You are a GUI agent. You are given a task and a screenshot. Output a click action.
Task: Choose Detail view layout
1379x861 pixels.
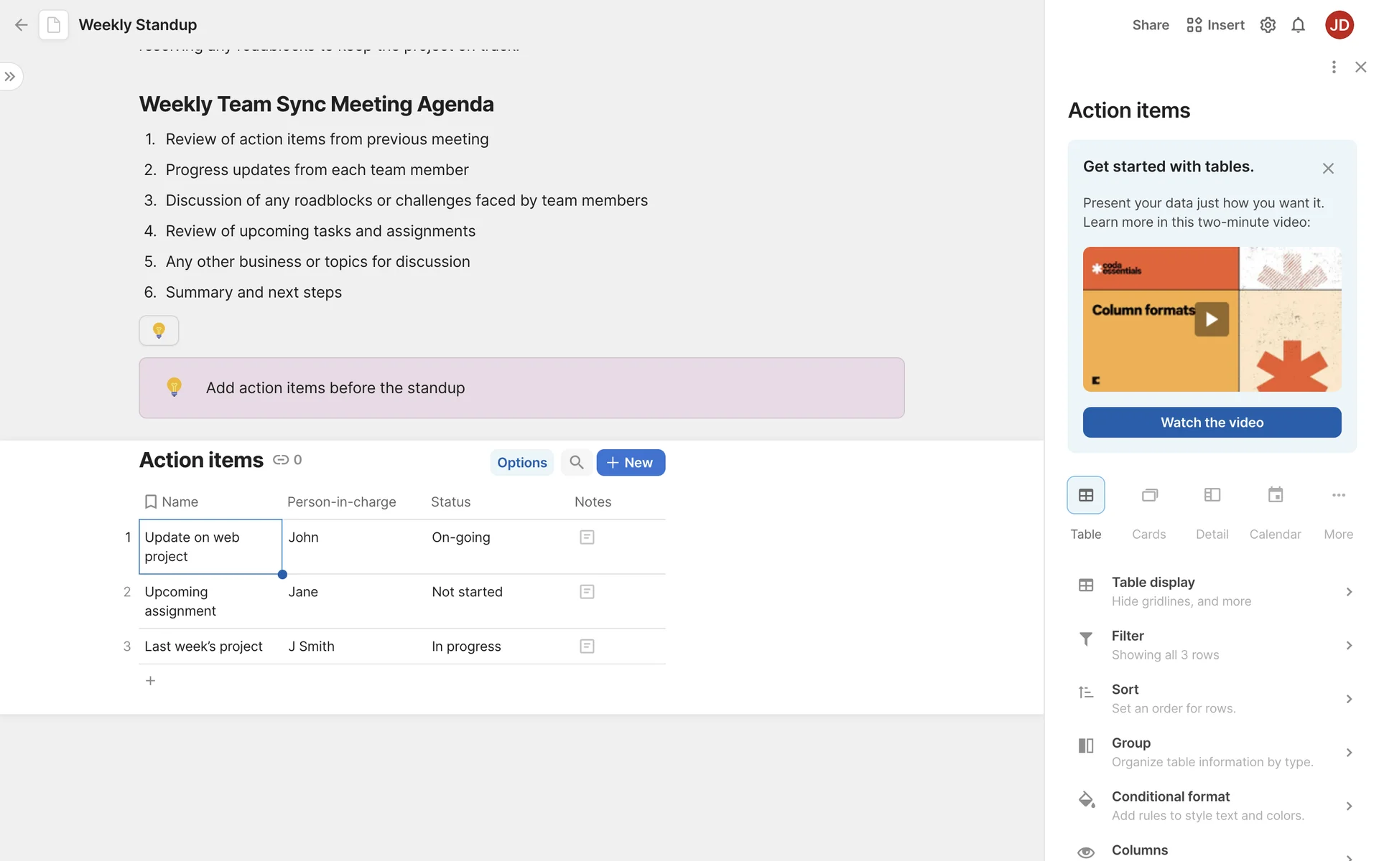click(x=1212, y=496)
